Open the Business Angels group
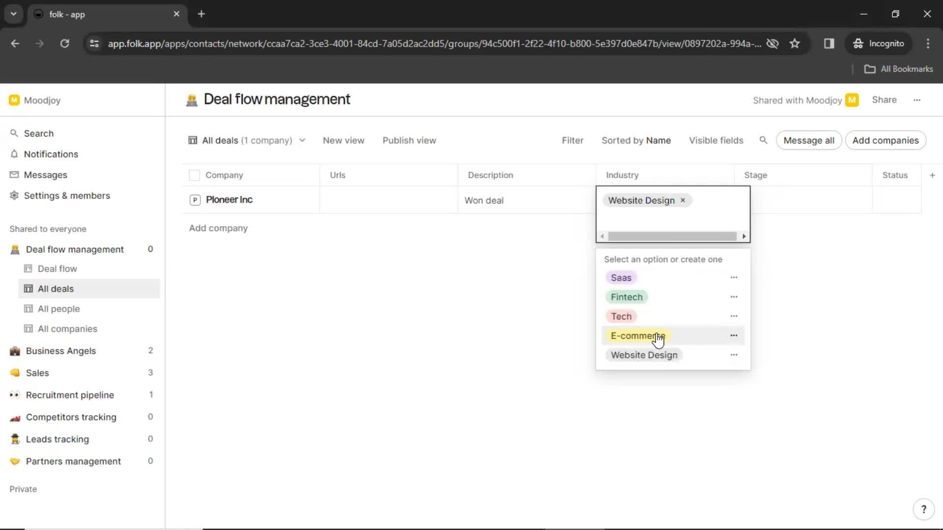The height and width of the screenshot is (530, 943). coord(61,351)
